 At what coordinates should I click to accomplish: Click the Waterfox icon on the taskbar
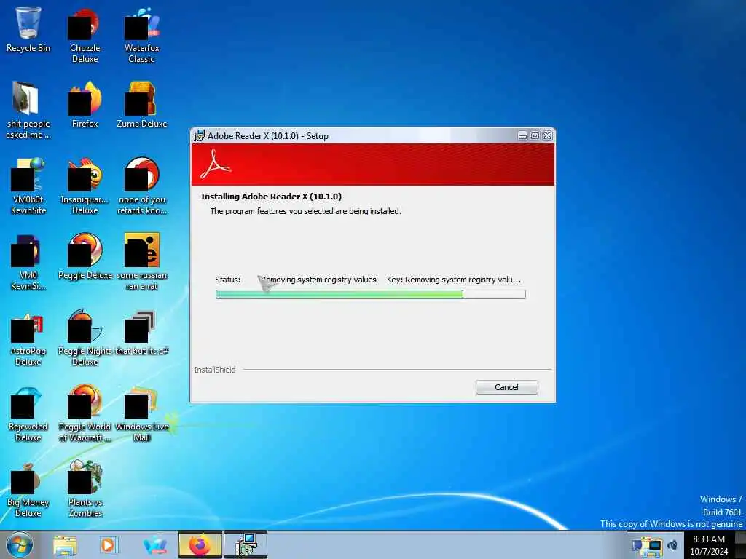tap(154, 545)
